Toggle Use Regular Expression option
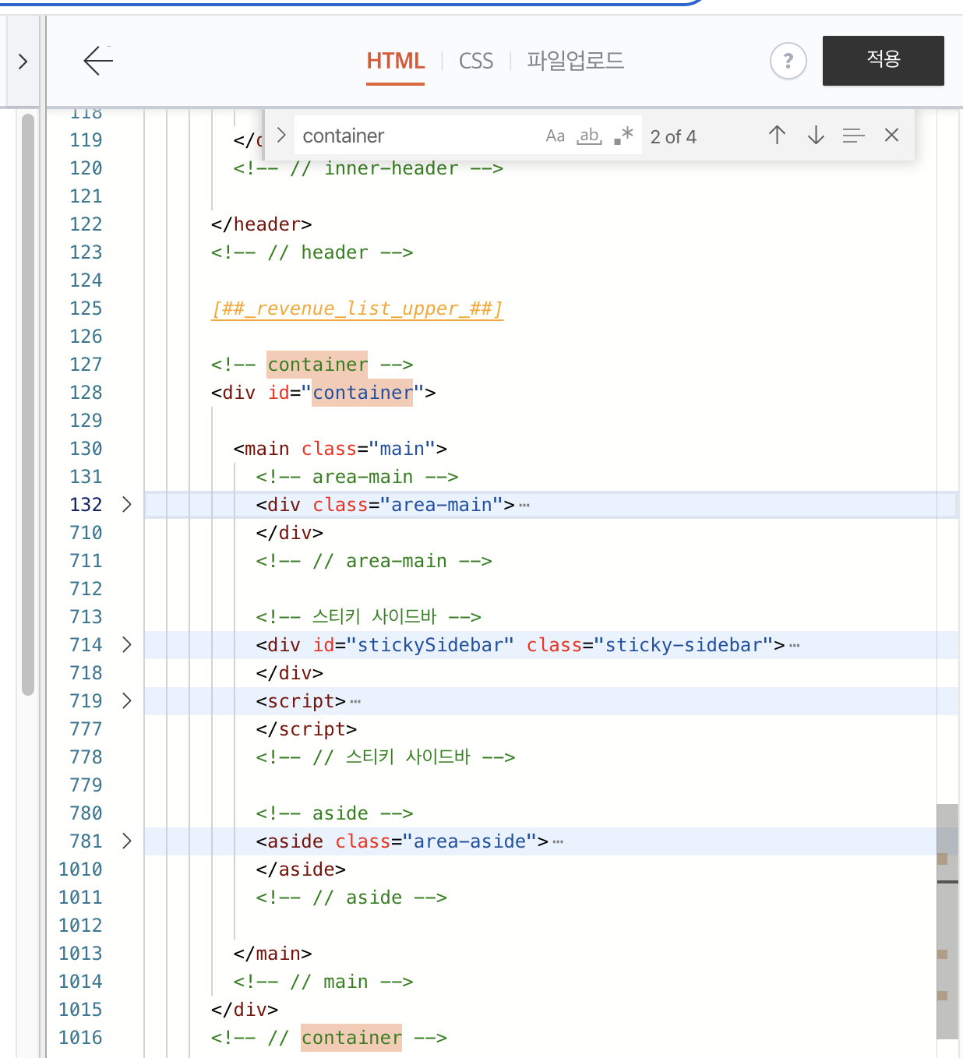This screenshot has height=1058, width=963. tap(623, 136)
